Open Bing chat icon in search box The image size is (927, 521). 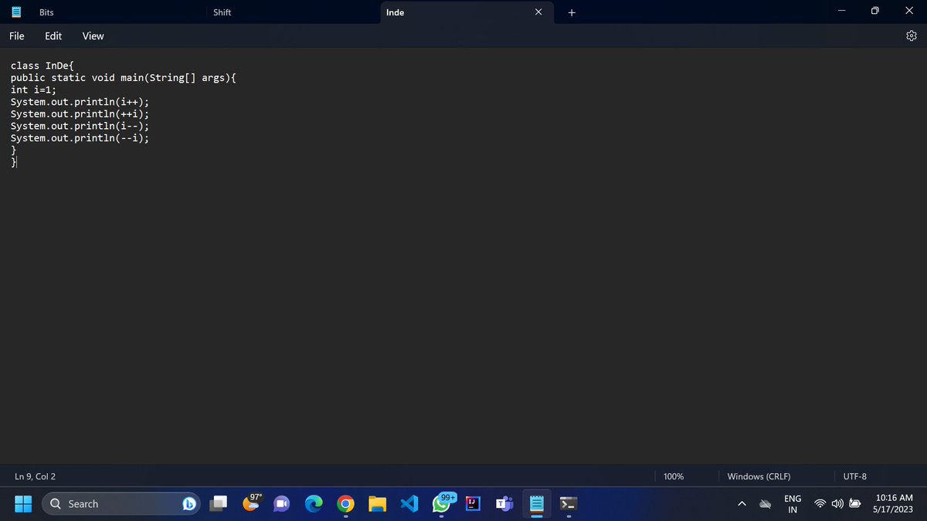pos(189,504)
